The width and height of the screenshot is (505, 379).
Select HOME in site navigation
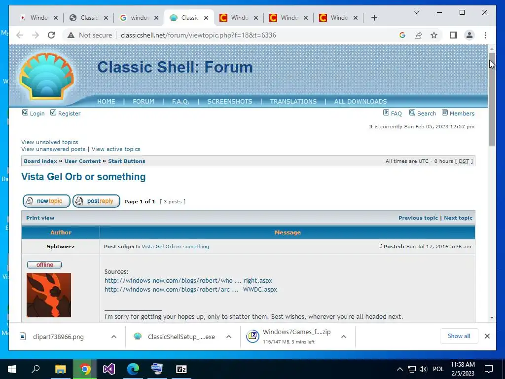pos(106,102)
